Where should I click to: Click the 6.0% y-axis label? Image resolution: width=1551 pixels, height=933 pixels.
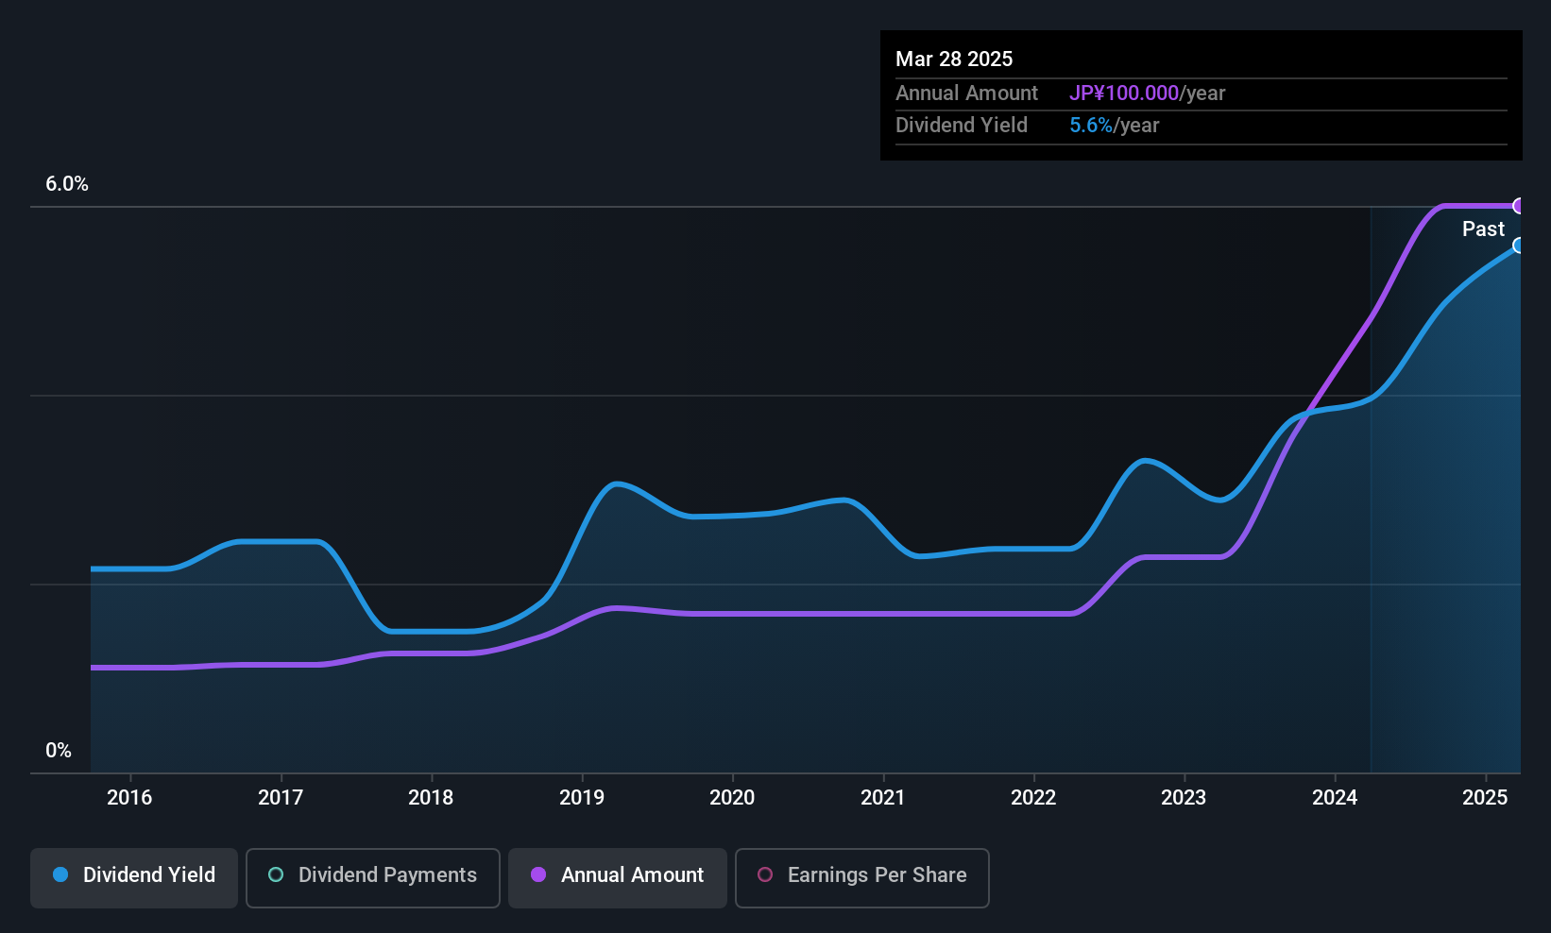(67, 184)
